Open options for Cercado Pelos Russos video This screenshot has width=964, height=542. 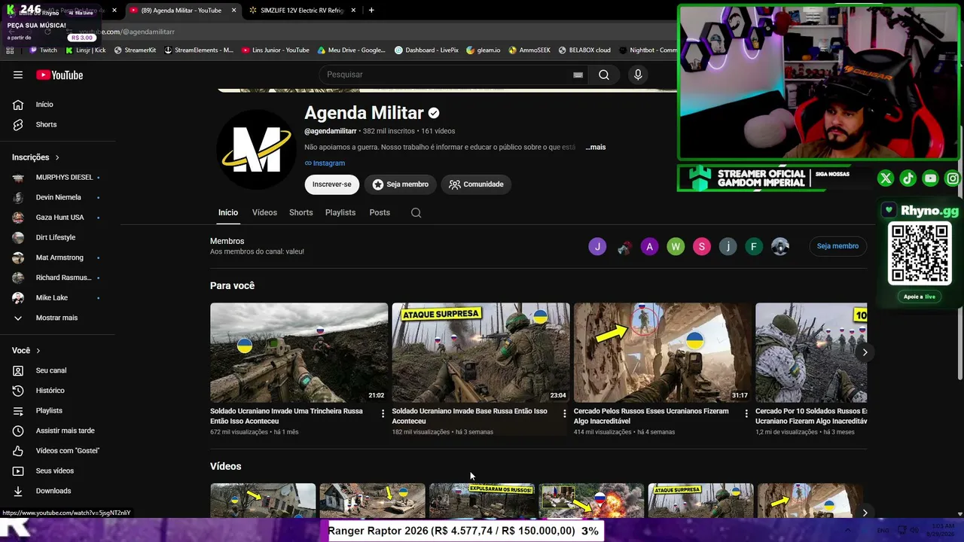tap(746, 413)
